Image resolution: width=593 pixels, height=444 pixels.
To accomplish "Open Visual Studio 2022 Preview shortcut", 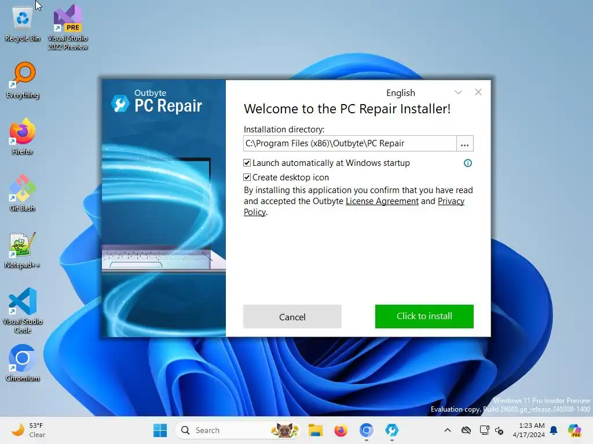I will click(68, 27).
